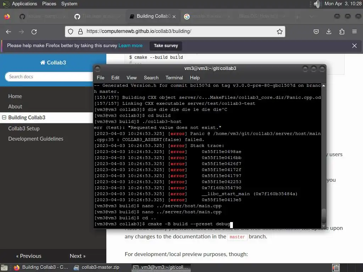The height and width of the screenshot is (272, 363).
Task: Open Collab3 Setup docs page
Action: [24, 128]
